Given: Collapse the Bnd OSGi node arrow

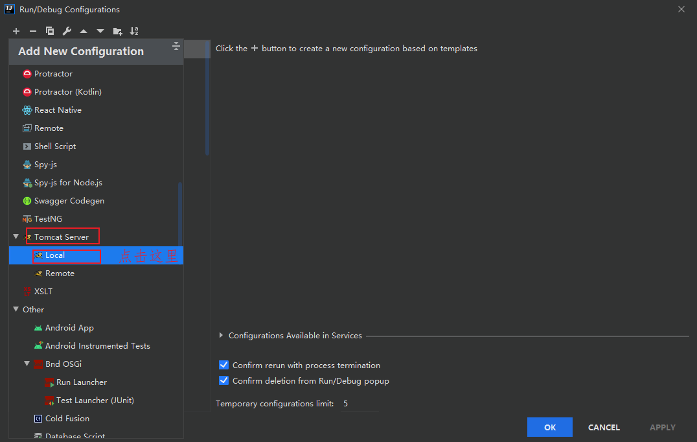Looking at the screenshot, I should click(27, 364).
